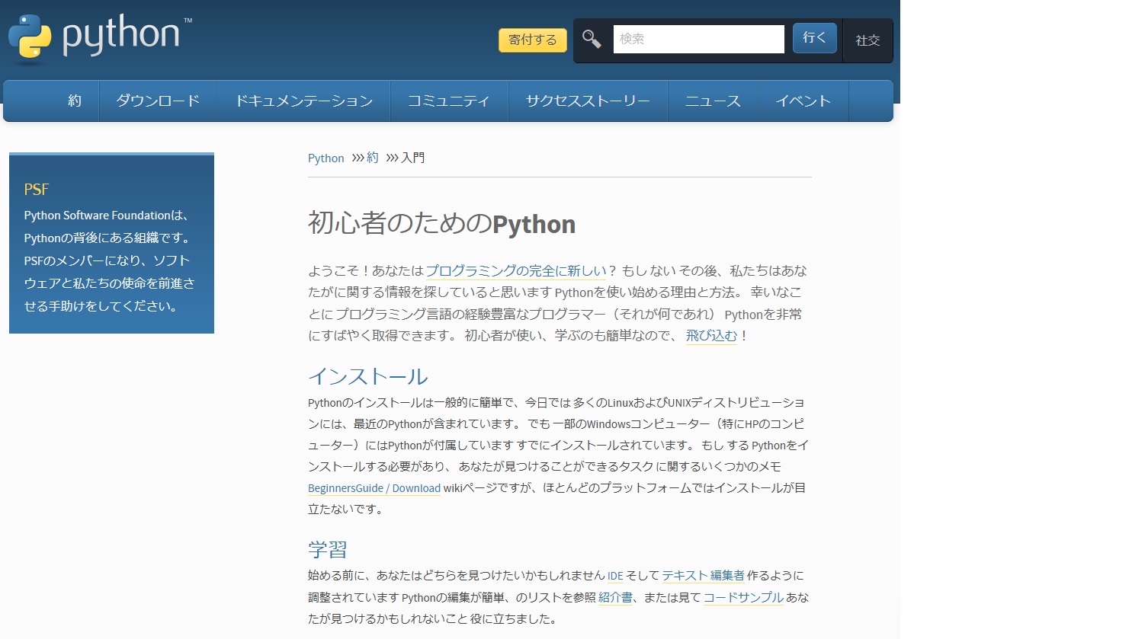Click the 寄付する donate button
The image size is (1132, 639).
point(533,40)
